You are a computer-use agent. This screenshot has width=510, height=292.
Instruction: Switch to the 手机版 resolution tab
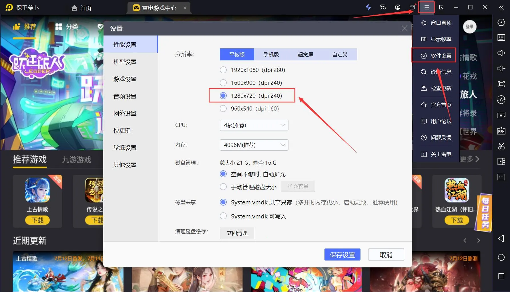coord(271,54)
